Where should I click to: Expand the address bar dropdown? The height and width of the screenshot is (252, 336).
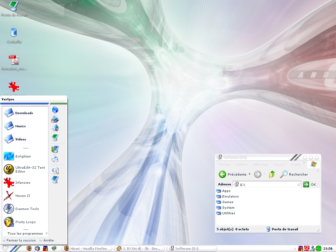click(299, 184)
